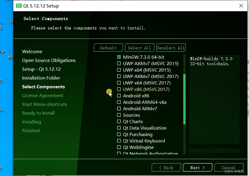Image resolution: width=249 pixels, height=176 pixels.
Task: Select the Sources row label
Action: coord(132,115)
